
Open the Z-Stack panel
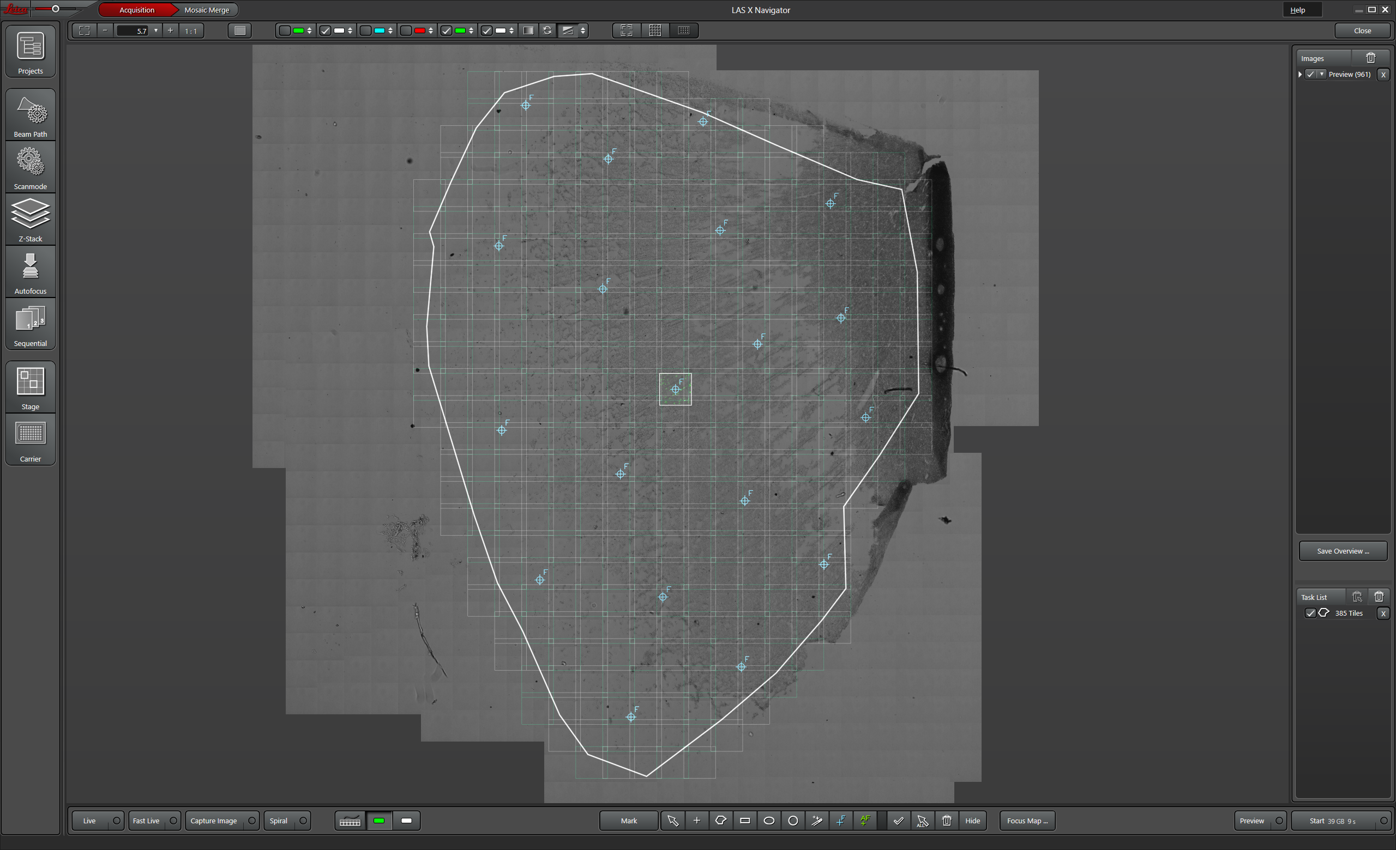(31, 220)
